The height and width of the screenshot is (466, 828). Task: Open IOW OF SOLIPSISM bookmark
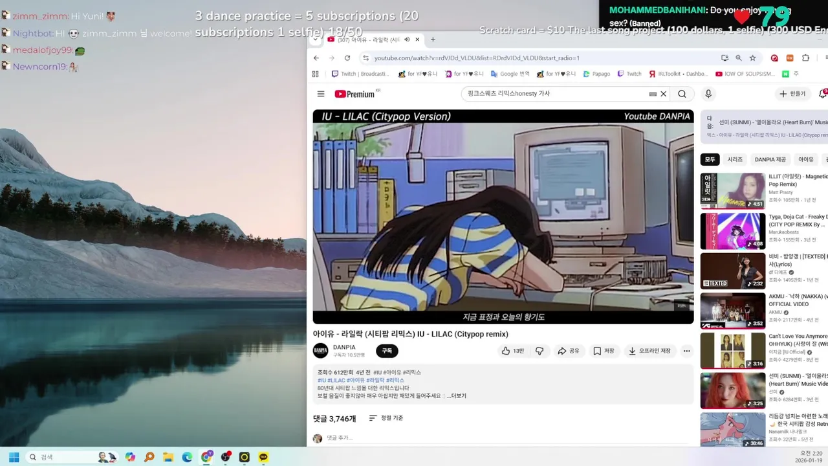[x=744, y=74]
